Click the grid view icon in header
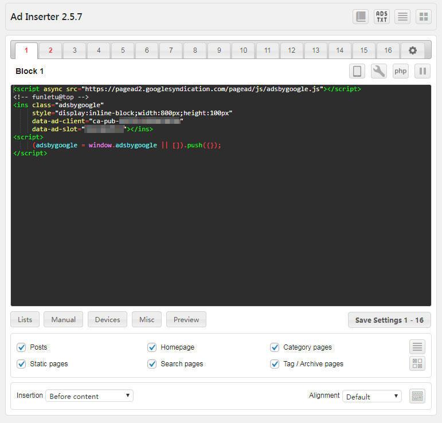Image resolution: width=442 pixels, height=423 pixels. tap(424, 17)
